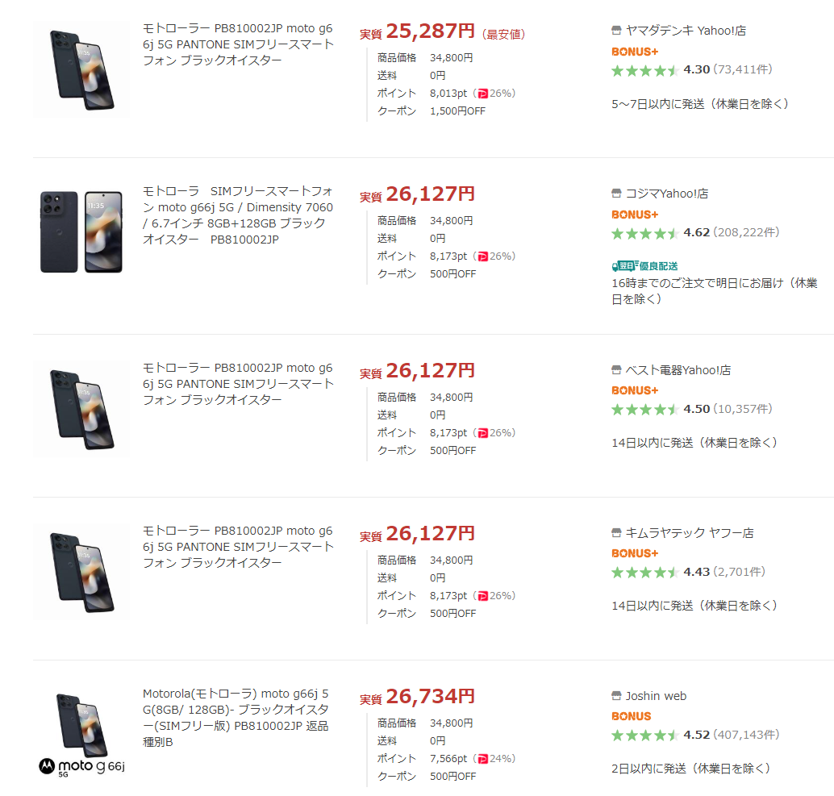The height and width of the screenshot is (796, 834).
Task: Click the PayPay icon in the 8,013pt row
Action: 482,94
